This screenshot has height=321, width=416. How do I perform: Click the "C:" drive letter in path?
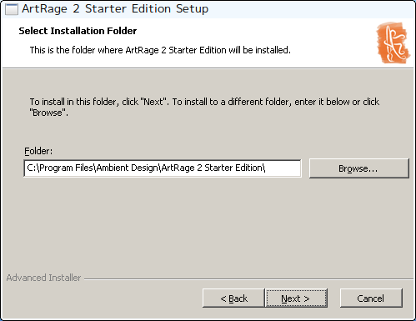[31, 168]
